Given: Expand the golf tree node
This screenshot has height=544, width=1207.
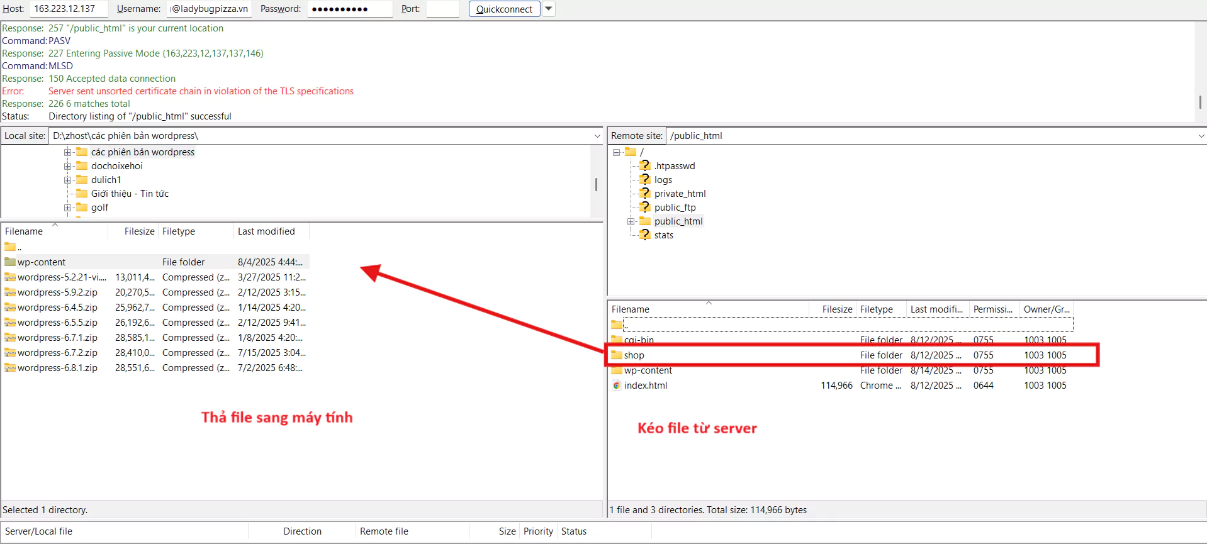Looking at the screenshot, I should point(67,208).
